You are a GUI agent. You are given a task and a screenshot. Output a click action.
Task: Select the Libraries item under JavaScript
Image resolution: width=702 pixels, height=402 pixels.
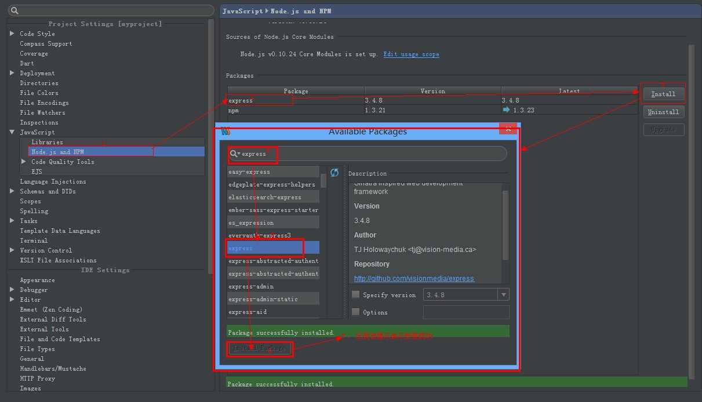point(47,142)
